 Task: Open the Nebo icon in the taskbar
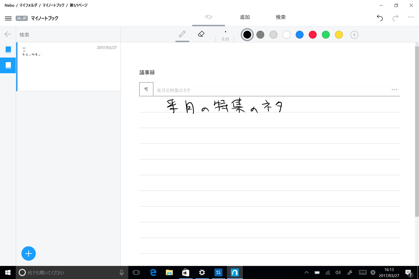(x=235, y=272)
